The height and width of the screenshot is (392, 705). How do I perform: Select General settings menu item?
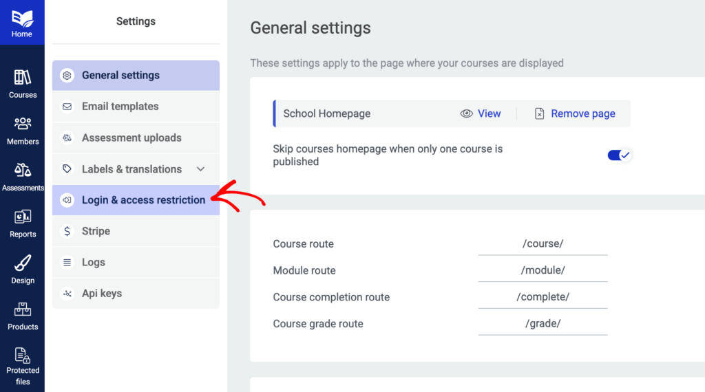point(136,76)
